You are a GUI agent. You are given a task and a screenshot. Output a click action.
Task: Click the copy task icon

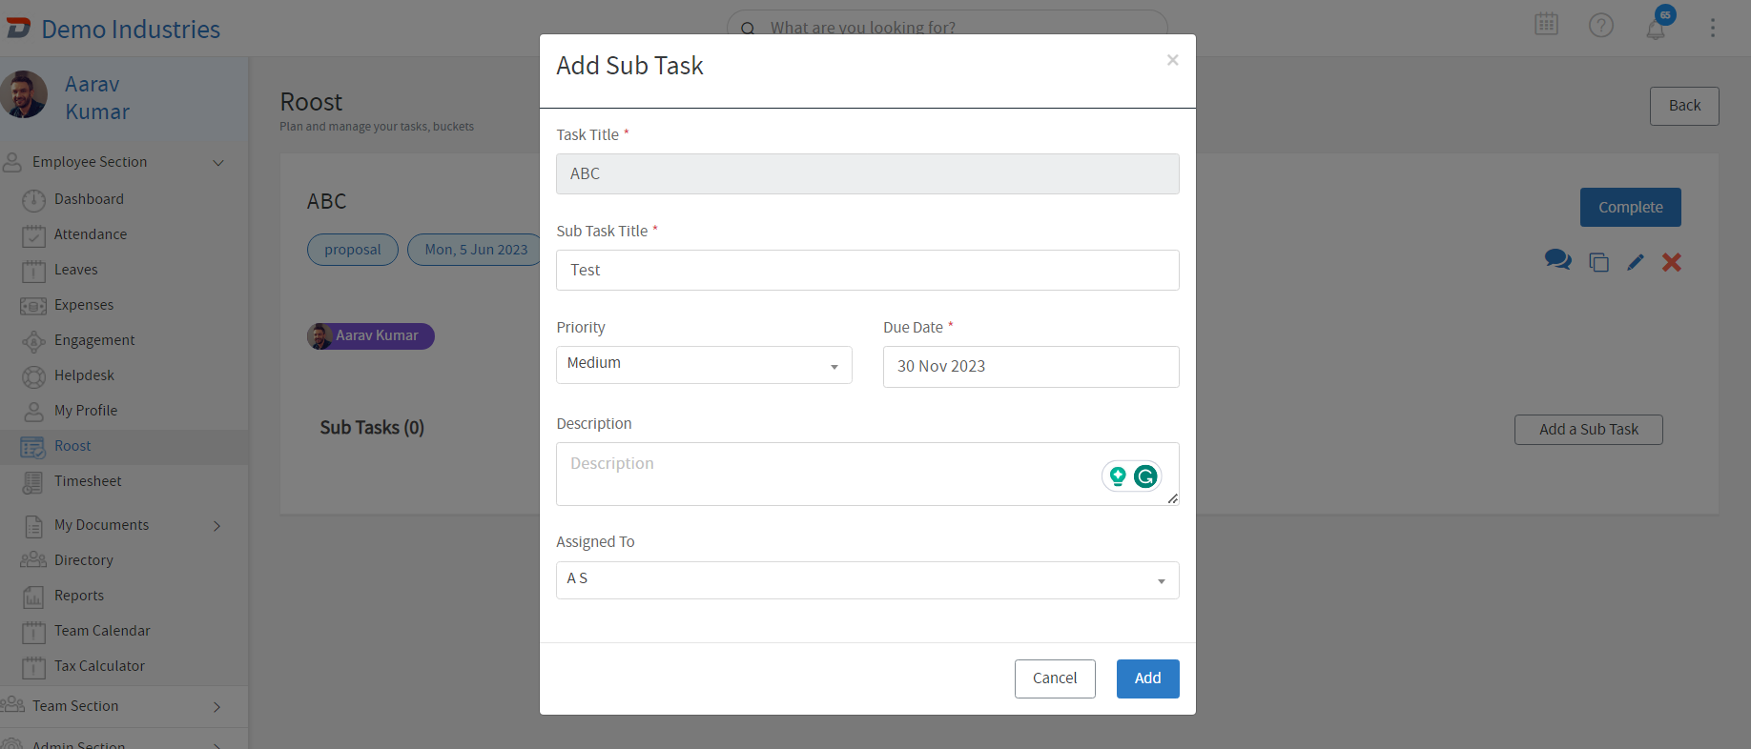click(1598, 262)
